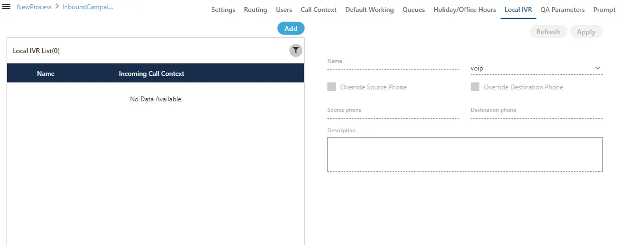Open the Holiday/Office Hours tab
The height and width of the screenshot is (245, 620).
click(465, 10)
